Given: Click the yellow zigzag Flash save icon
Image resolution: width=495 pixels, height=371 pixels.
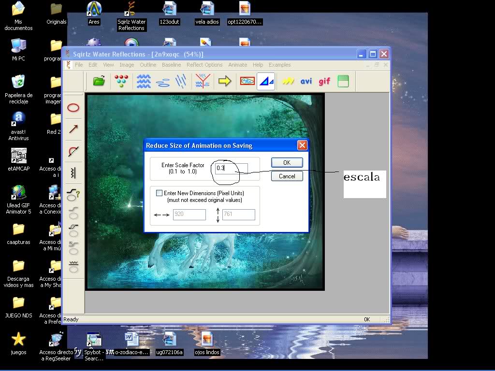Looking at the screenshot, I should point(288,81).
